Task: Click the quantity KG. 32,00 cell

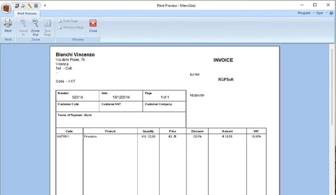Action: [148, 136]
